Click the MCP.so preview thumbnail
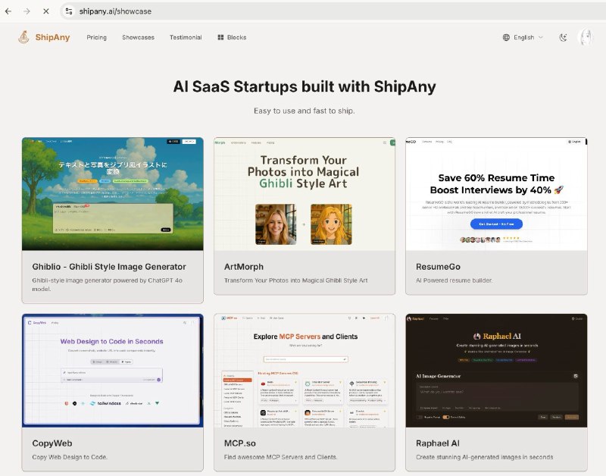This screenshot has height=476, width=606. (x=305, y=371)
